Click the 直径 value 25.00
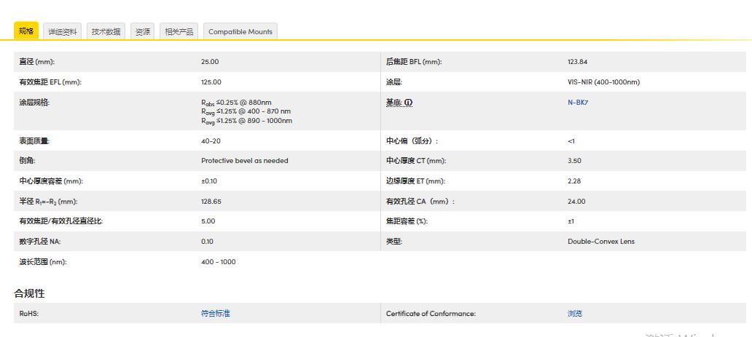 (x=210, y=62)
